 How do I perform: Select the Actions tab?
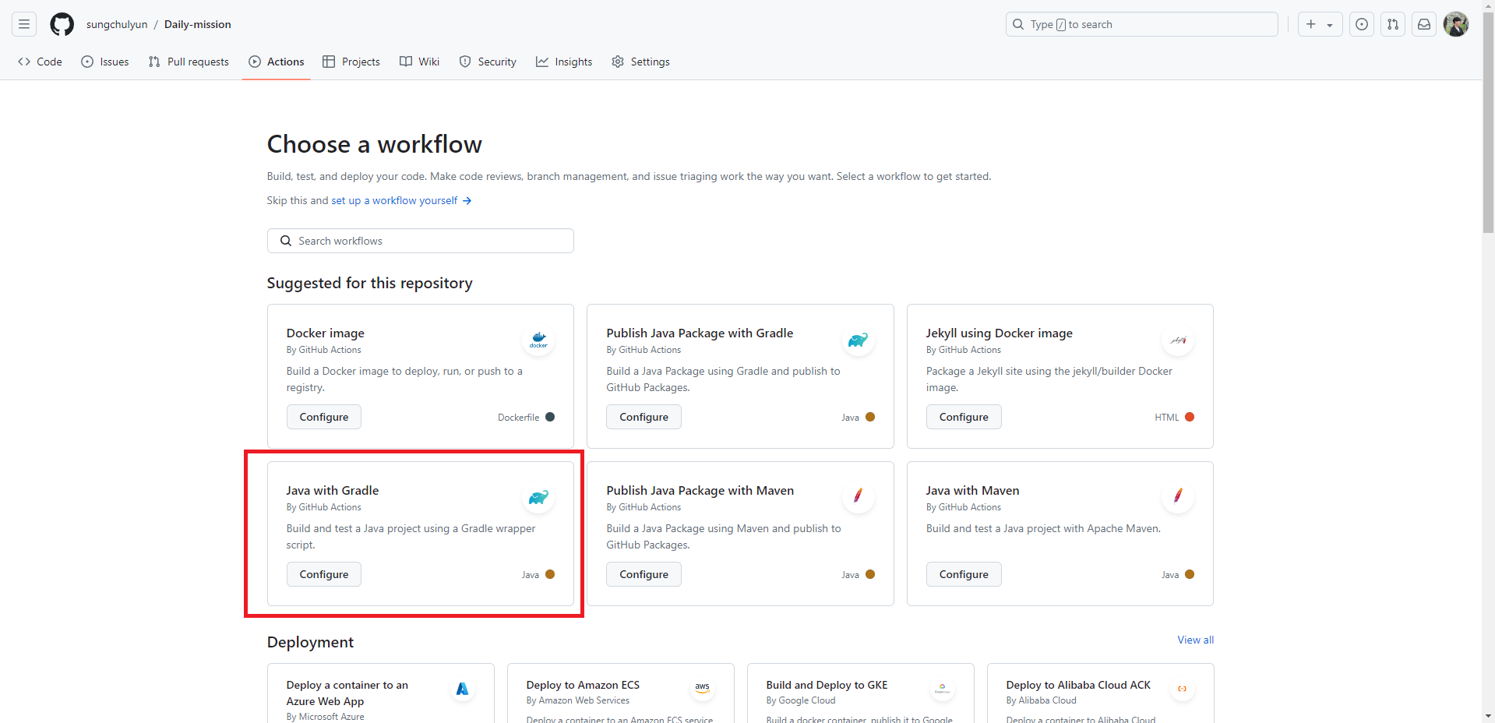click(277, 62)
